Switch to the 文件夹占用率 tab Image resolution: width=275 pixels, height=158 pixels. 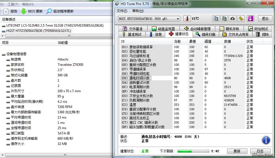pyautogui.click(x=235, y=34)
